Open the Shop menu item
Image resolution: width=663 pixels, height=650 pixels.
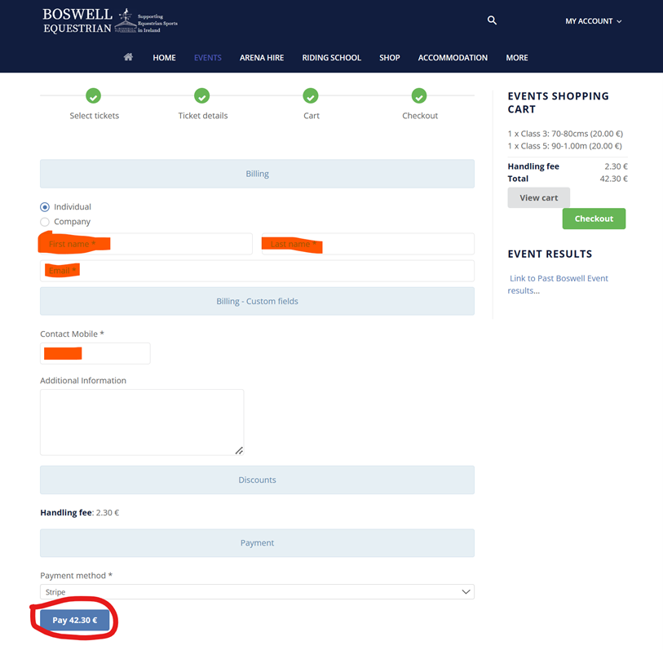[x=390, y=58]
